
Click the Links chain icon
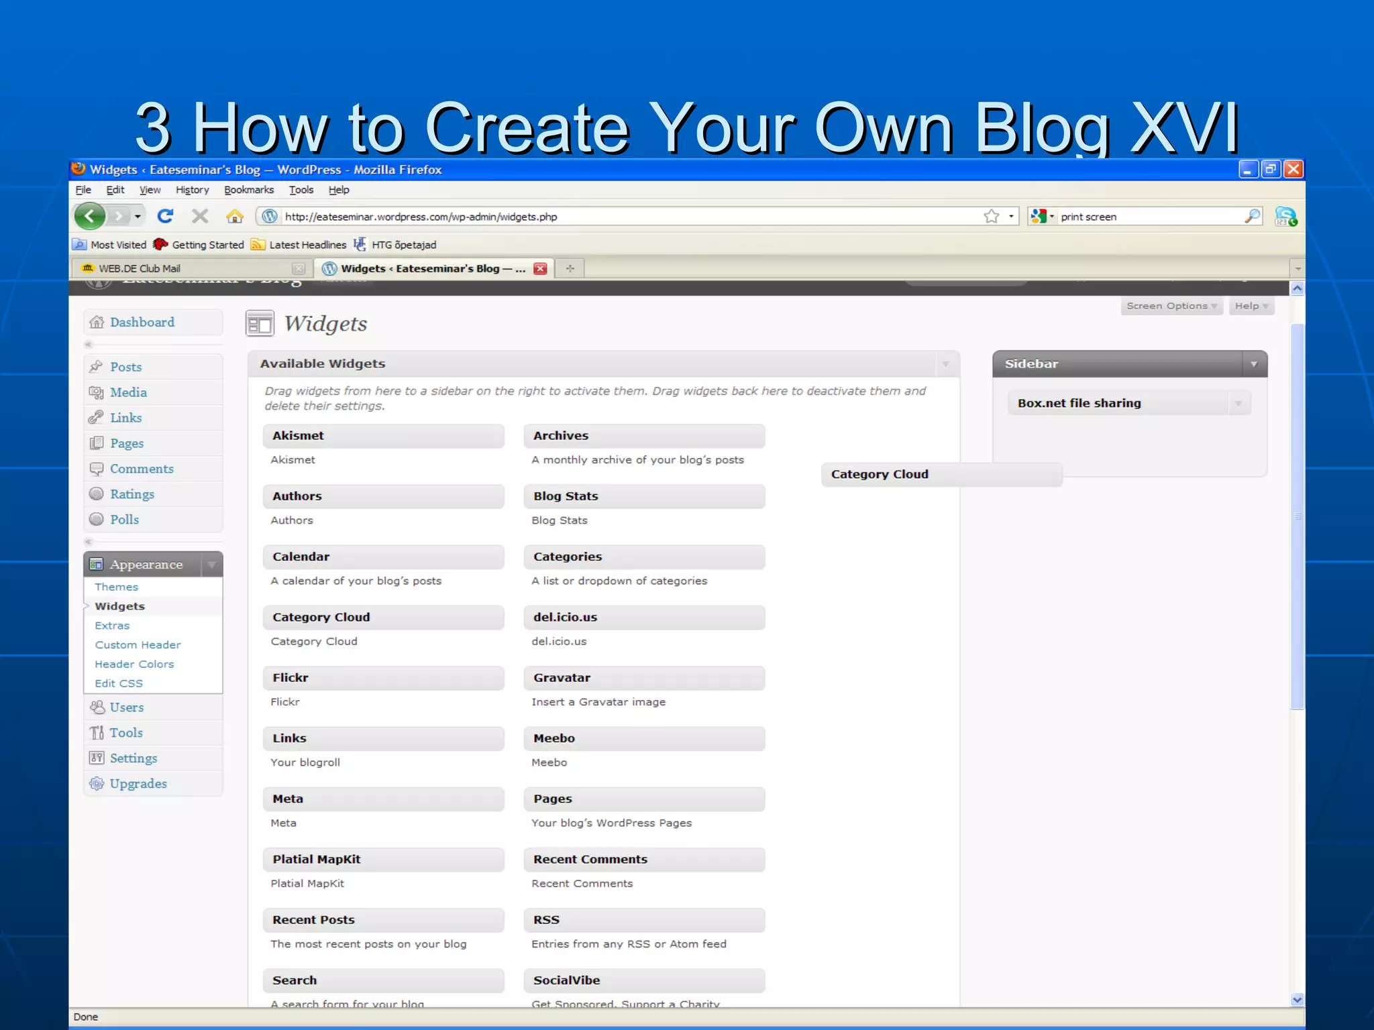(96, 417)
